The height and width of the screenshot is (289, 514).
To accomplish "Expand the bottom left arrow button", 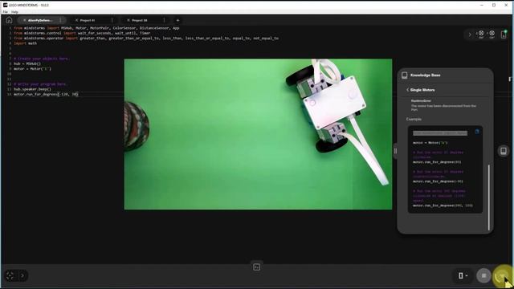I will click(x=22, y=275).
